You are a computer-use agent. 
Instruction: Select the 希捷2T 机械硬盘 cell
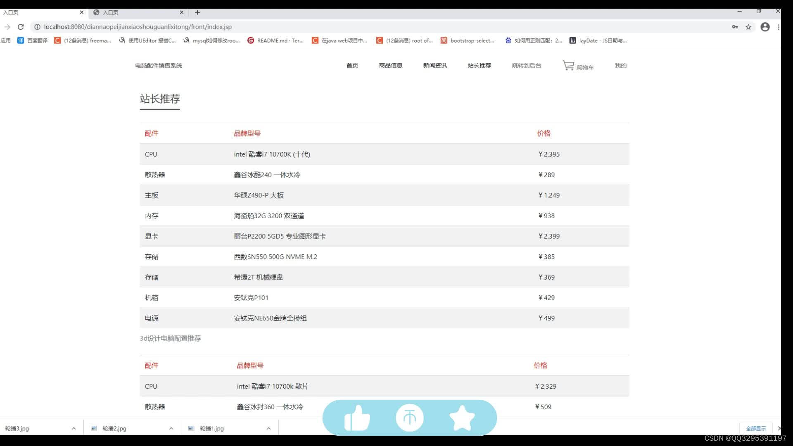259,278
